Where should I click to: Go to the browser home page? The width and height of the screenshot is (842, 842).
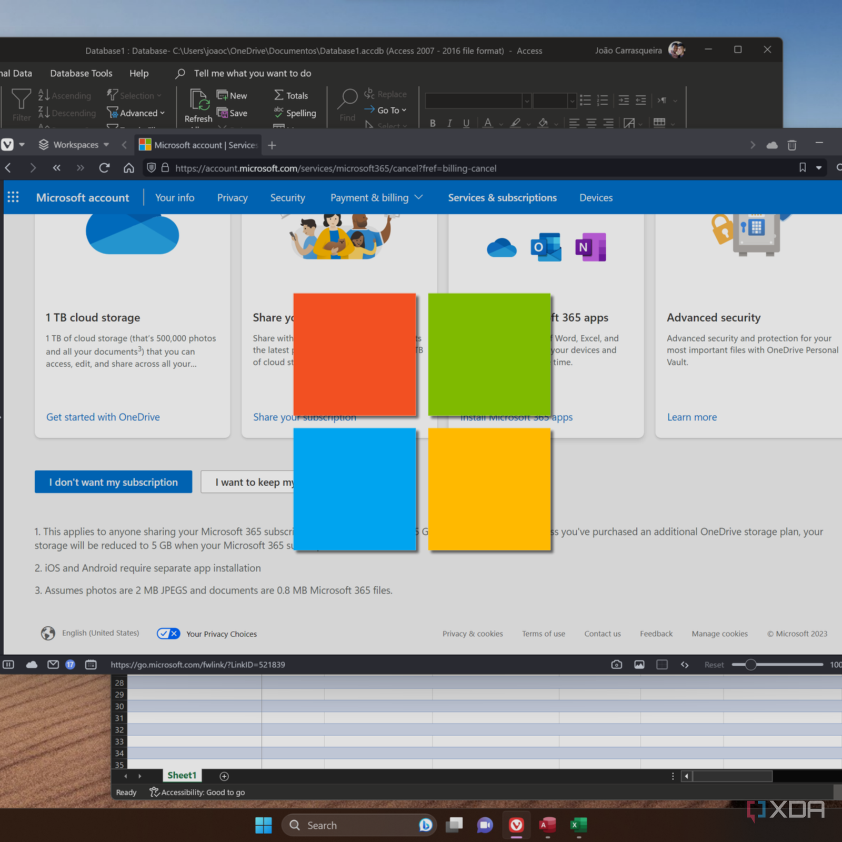(129, 168)
